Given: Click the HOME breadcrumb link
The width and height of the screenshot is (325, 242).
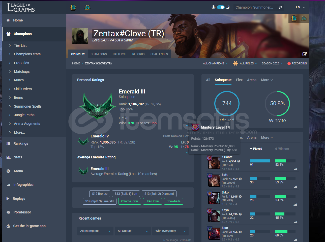Looking at the screenshot, I should pyautogui.click(x=76, y=64).
